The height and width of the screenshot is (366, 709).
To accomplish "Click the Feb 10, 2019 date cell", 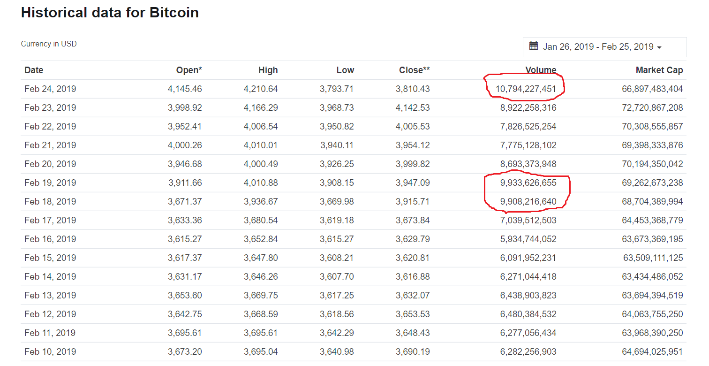I will pyautogui.click(x=50, y=351).
